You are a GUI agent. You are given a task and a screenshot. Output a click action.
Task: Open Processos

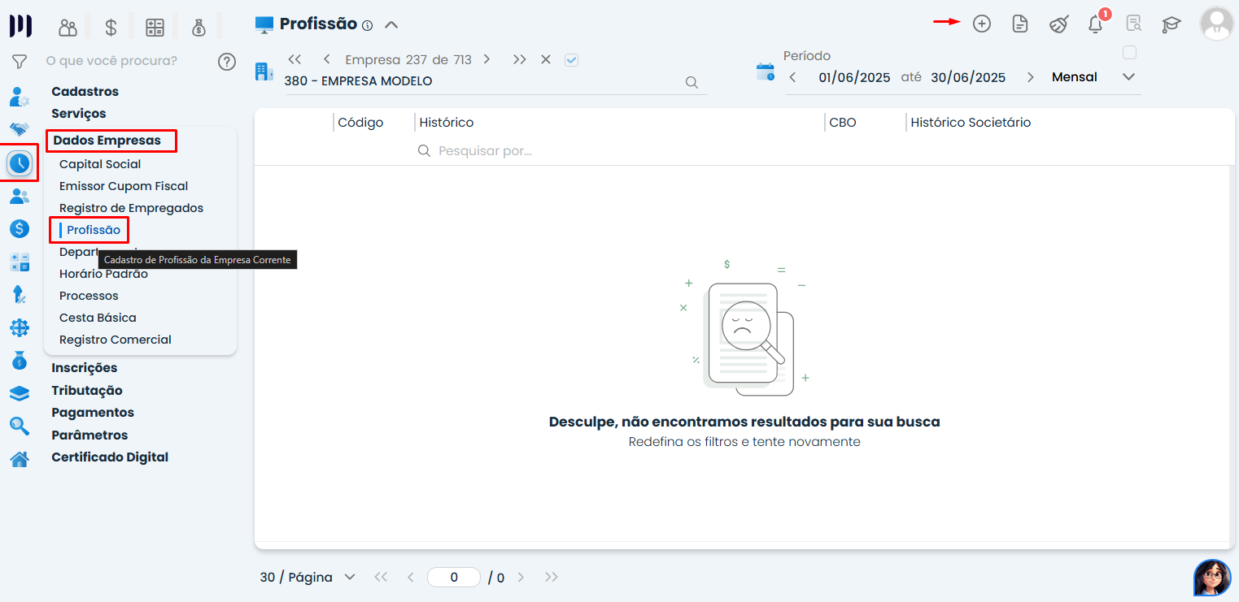pyautogui.click(x=89, y=296)
